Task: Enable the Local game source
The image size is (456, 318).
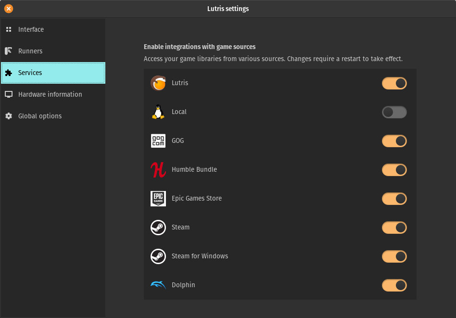Action: coord(394,112)
